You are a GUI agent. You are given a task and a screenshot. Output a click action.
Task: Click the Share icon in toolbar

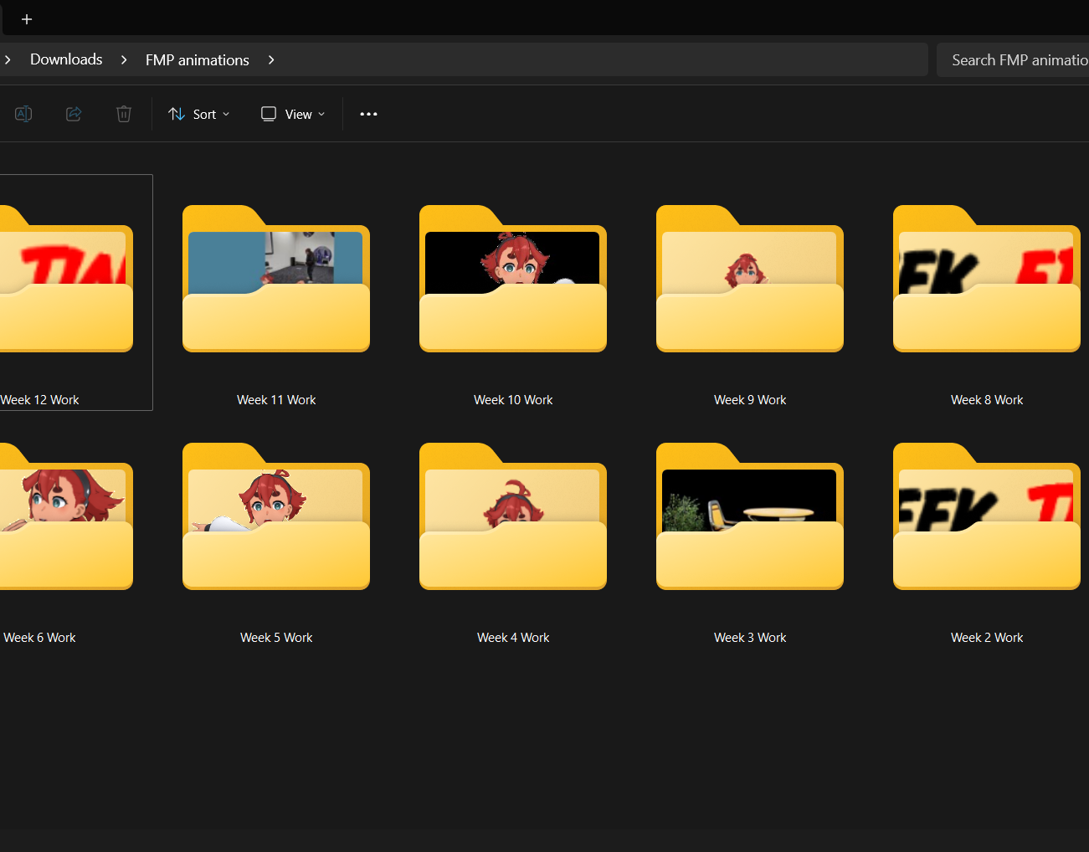[x=74, y=114]
